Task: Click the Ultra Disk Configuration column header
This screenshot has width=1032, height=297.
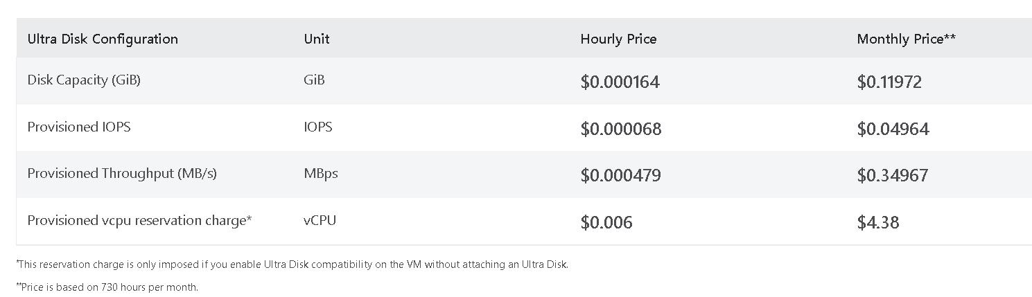Action: 103,39
